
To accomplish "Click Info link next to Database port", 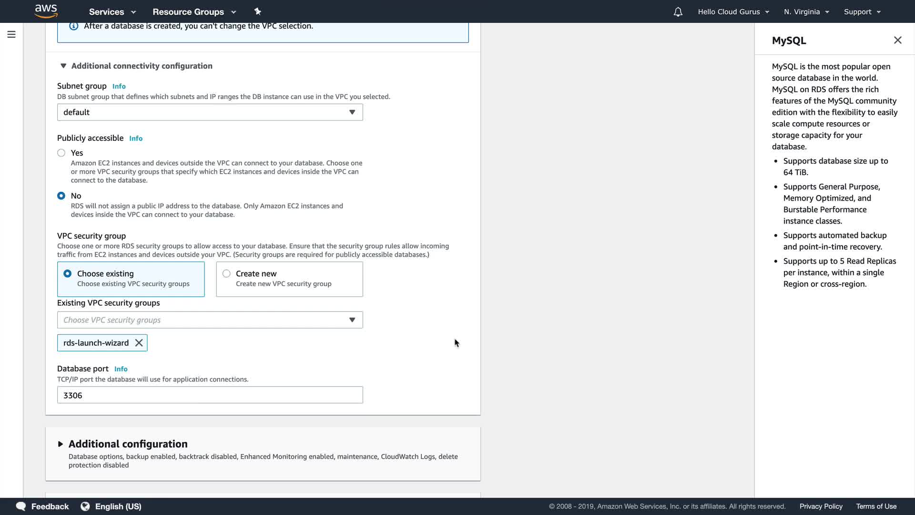I will click(x=121, y=369).
